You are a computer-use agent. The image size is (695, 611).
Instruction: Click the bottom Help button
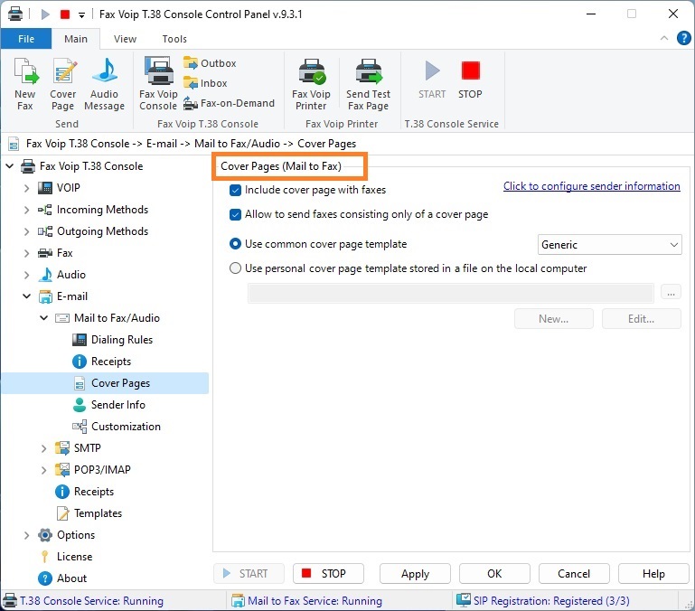pos(653,574)
